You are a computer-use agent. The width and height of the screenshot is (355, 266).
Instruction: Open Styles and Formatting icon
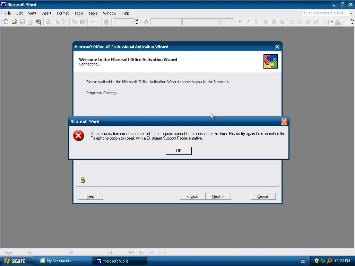click(146, 22)
